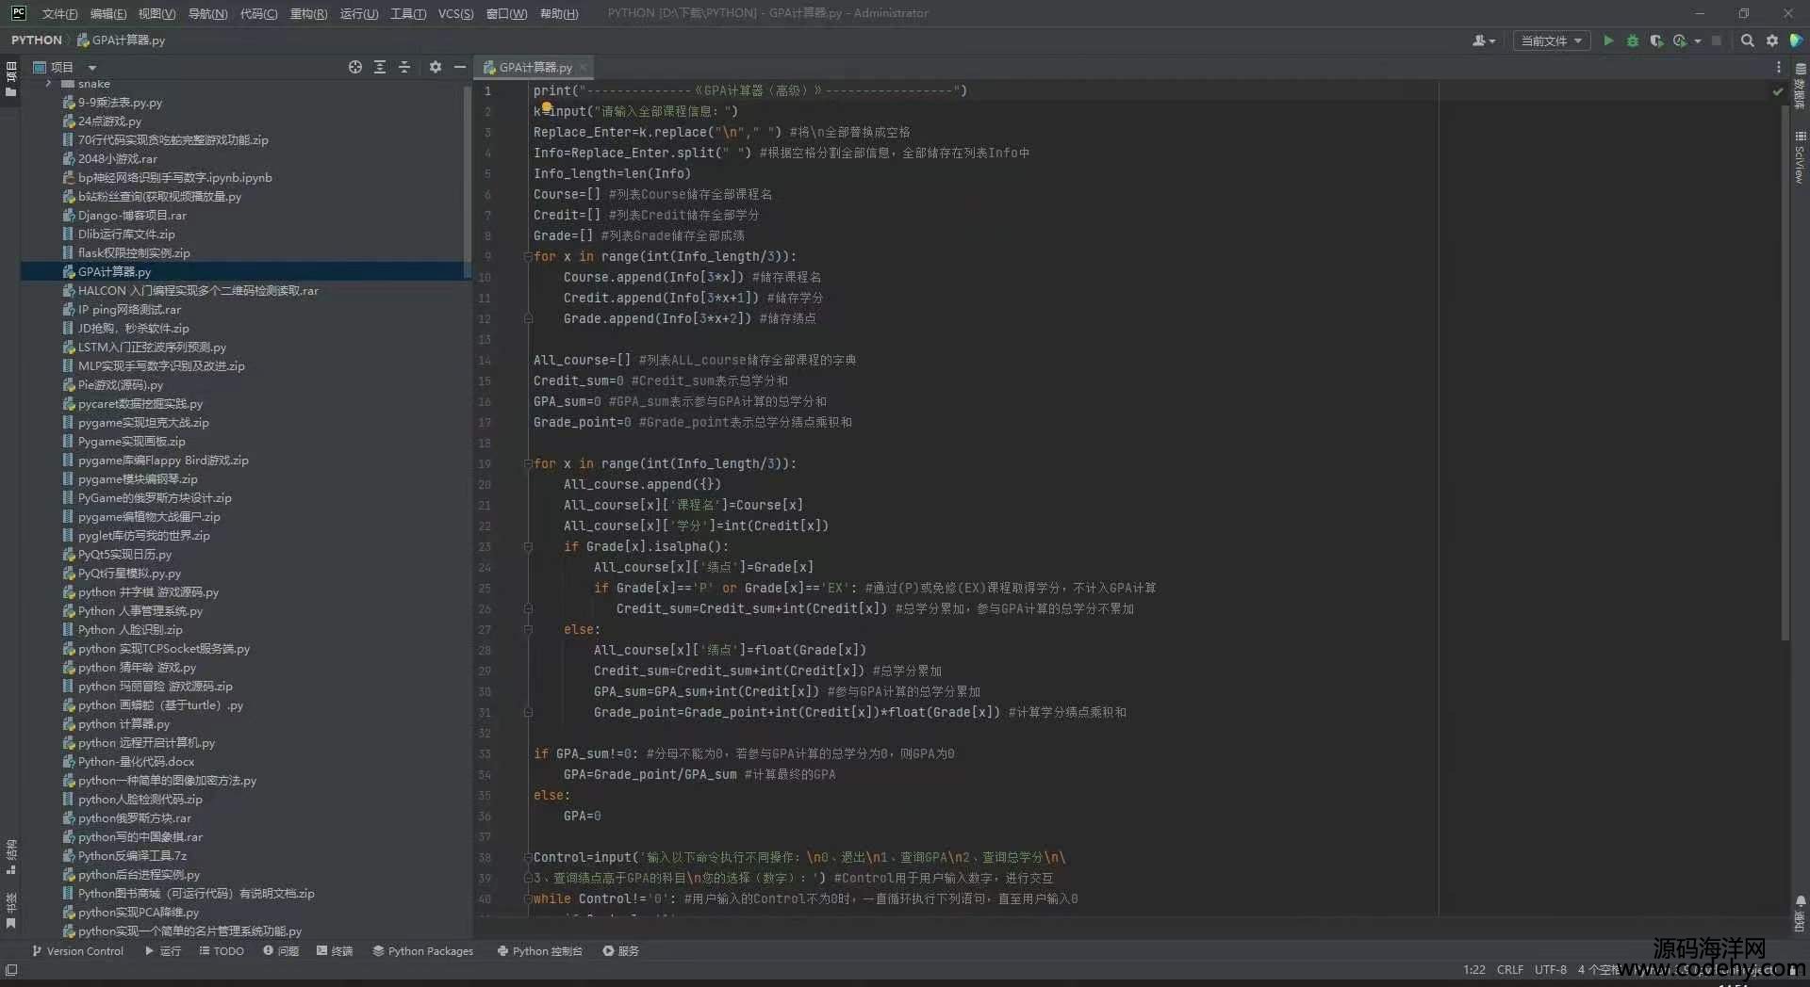This screenshot has height=987, width=1810.
Task: Select opened file with the crosshair locate icon
Action: (x=355, y=67)
